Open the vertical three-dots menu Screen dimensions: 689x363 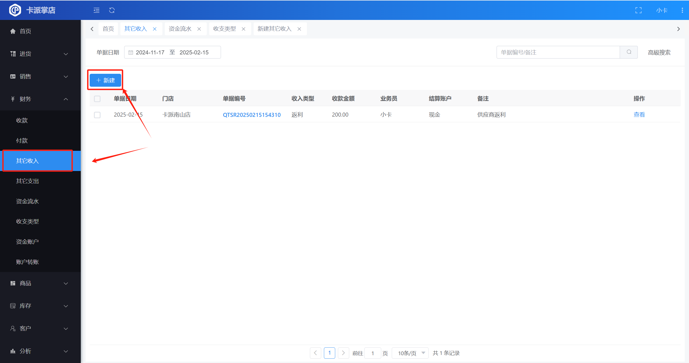point(682,10)
